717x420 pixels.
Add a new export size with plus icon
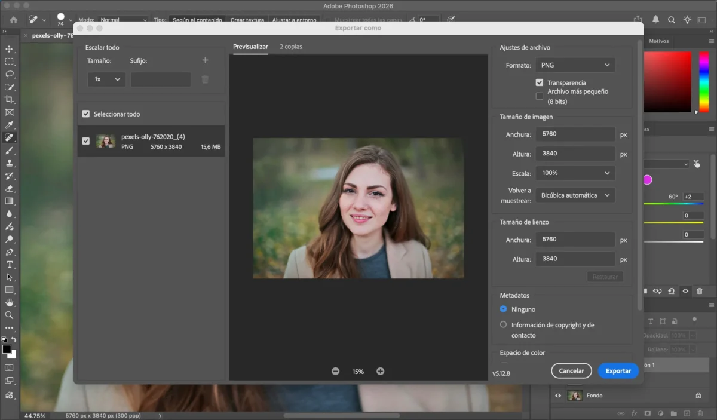pos(205,60)
